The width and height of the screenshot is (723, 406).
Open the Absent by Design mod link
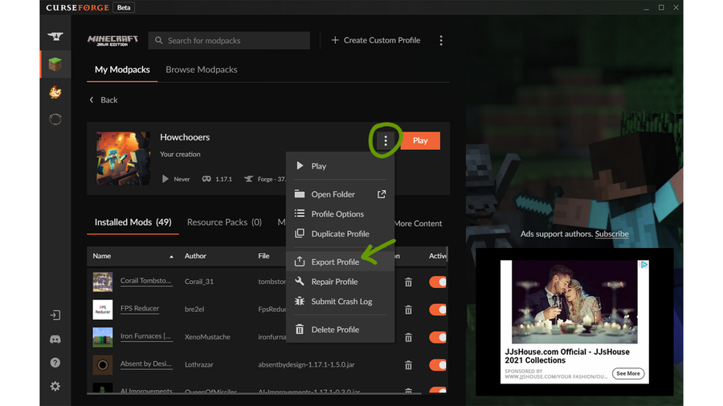(x=146, y=363)
